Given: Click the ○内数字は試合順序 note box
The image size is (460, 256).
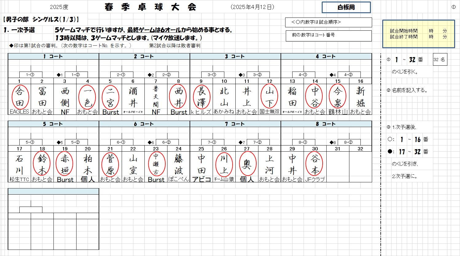Looking at the screenshot, I should click(x=328, y=22).
